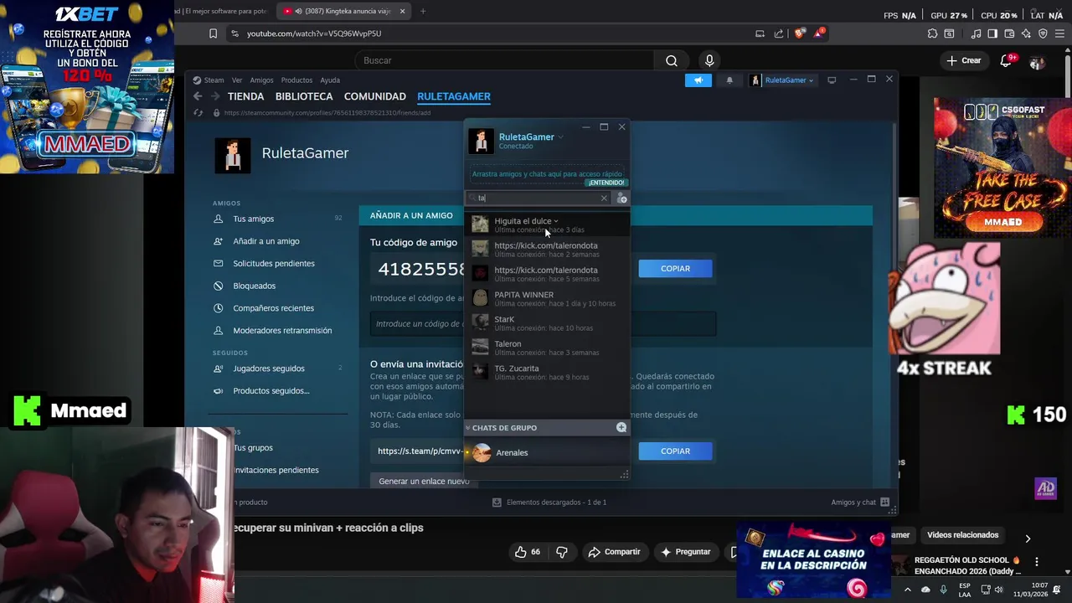Viewport: 1072px width, 603px height.
Task: Open Moderadores retransmisión
Action: 282,331
